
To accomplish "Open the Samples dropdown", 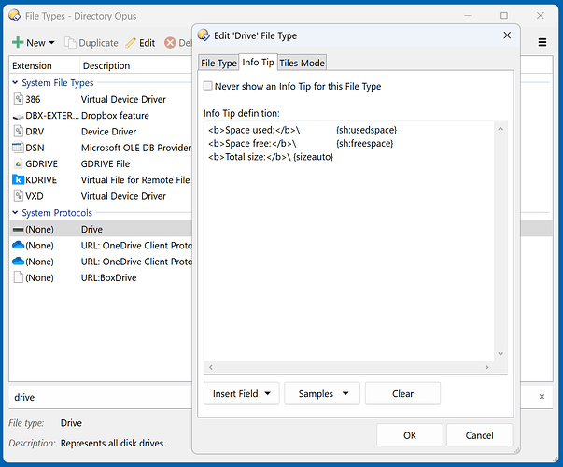I will click(322, 394).
